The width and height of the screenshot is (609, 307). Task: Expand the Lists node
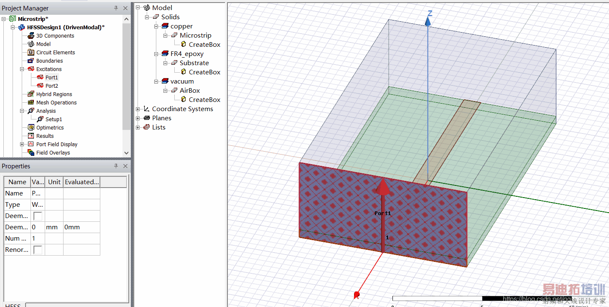tap(138, 127)
